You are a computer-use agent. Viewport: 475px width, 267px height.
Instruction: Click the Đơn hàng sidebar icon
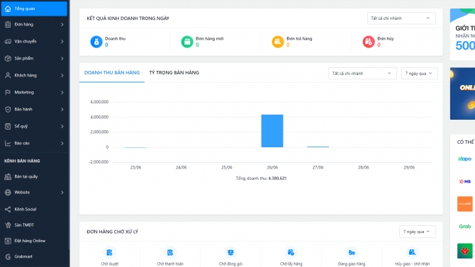click(x=8, y=25)
